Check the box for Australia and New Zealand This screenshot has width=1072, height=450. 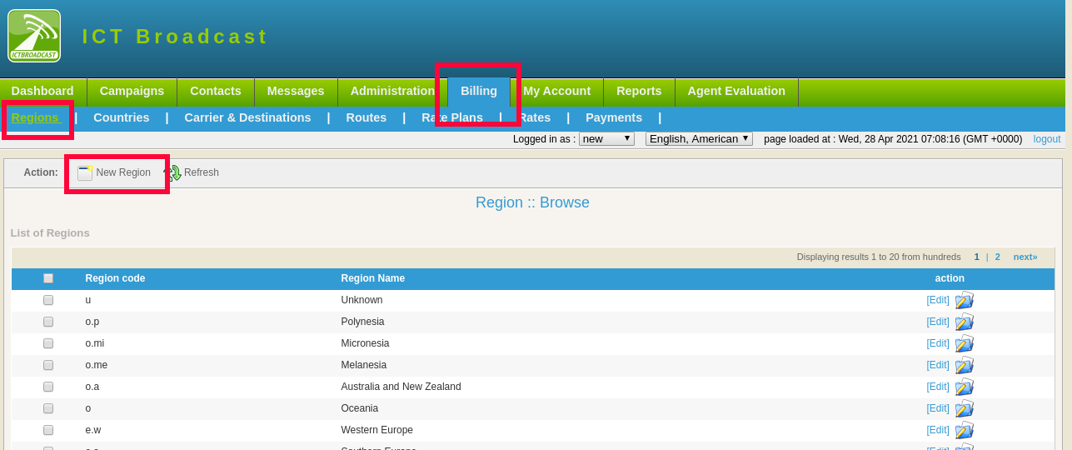[x=48, y=387]
